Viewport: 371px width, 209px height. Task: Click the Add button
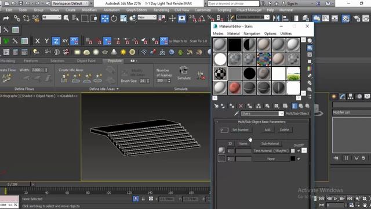[267, 130]
